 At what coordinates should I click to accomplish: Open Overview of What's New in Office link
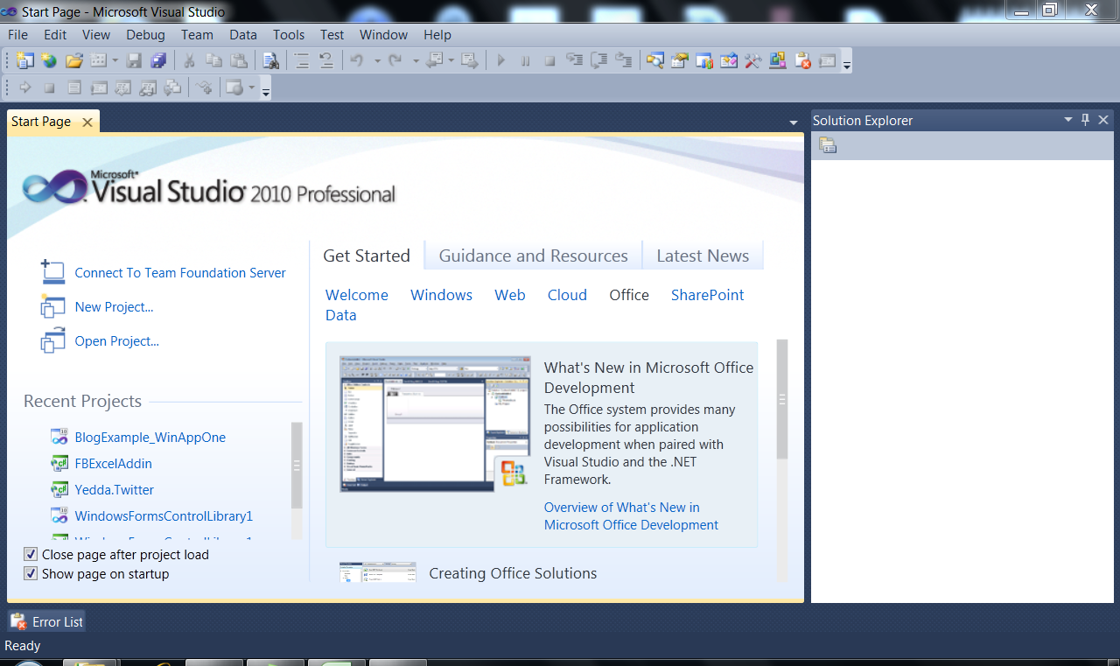pyautogui.click(x=631, y=516)
